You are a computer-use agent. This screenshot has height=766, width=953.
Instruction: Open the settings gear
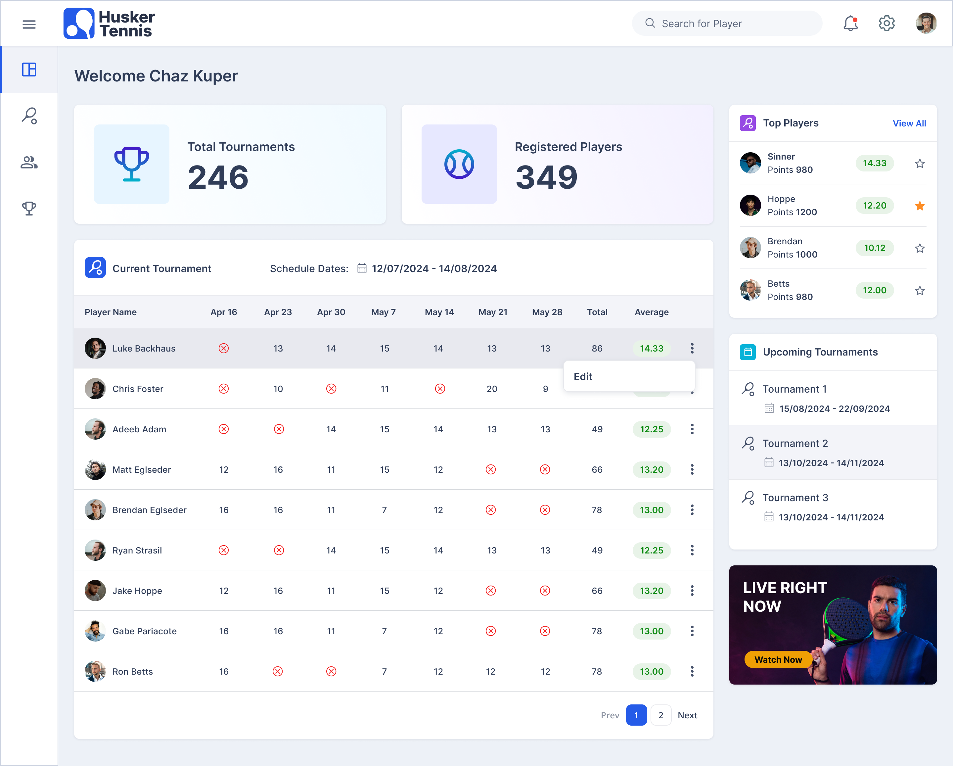click(x=886, y=24)
